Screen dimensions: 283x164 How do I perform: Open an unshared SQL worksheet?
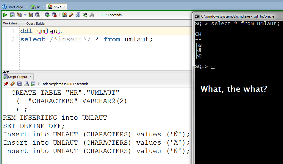tap(64, 15)
